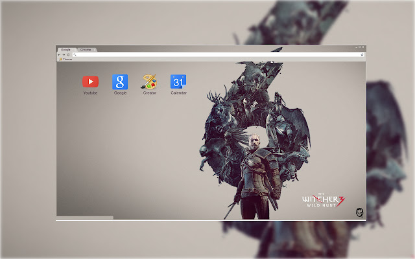Screen dimensions: 415x259
Task: Maximize the browser window
Action: click(x=359, y=47)
